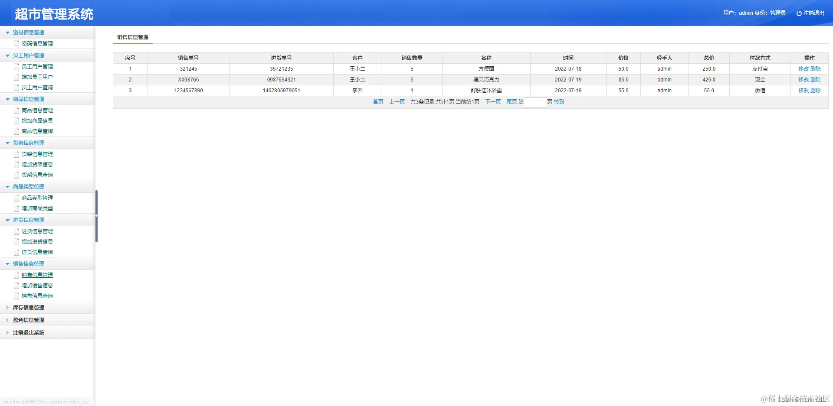Collapse the 商品信息管理 section arrow
Image resolution: width=833 pixels, height=406 pixels.
tap(7, 99)
